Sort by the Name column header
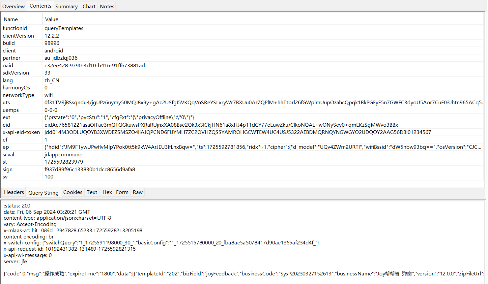 click(11, 19)
